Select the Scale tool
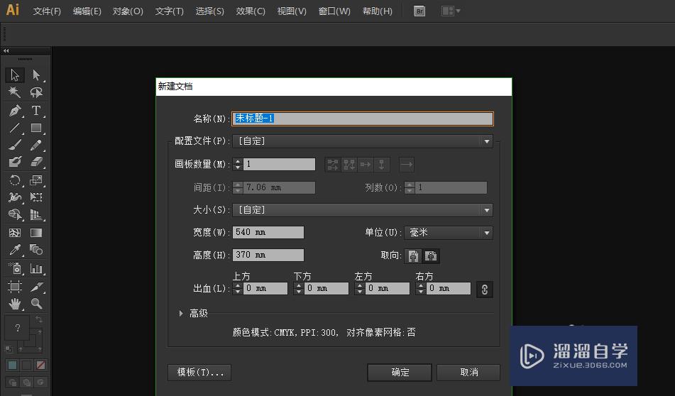This screenshot has height=396, width=675. 36,180
